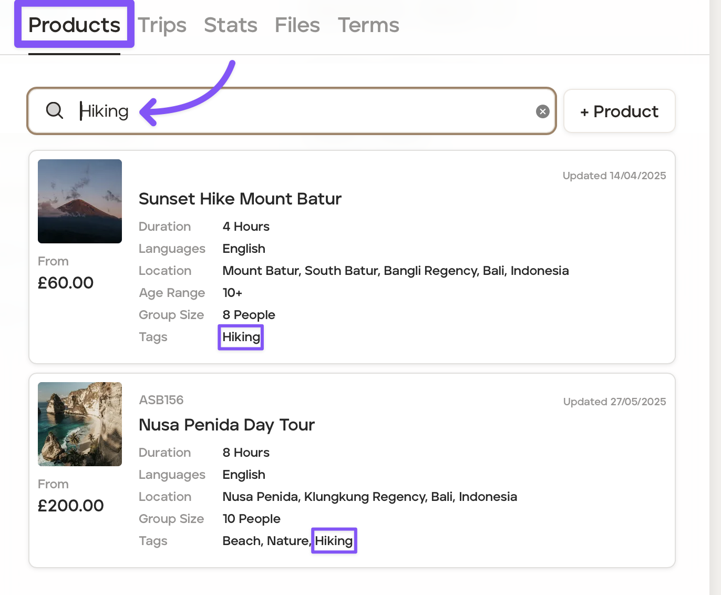
Task: Clear the Hiking search text
Action: (x=542, y=111)
